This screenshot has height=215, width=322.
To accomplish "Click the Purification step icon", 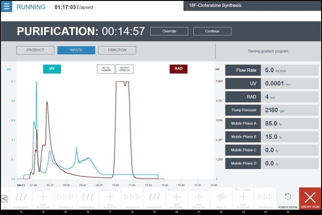I will (x=287, y=197).
